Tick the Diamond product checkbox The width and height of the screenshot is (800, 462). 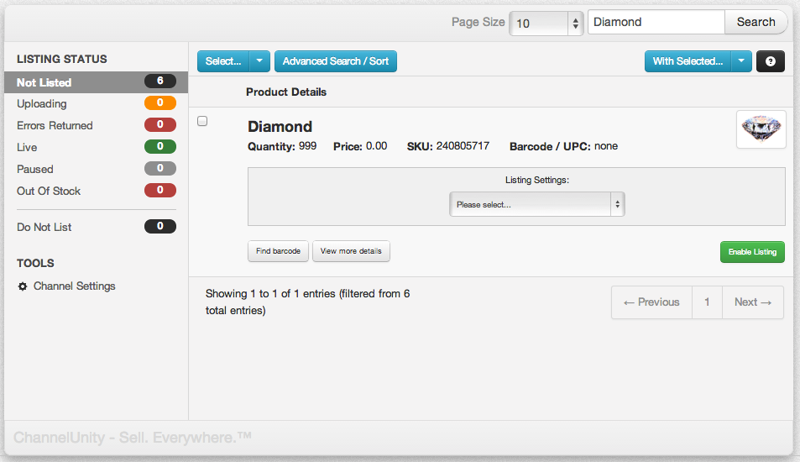202,121
